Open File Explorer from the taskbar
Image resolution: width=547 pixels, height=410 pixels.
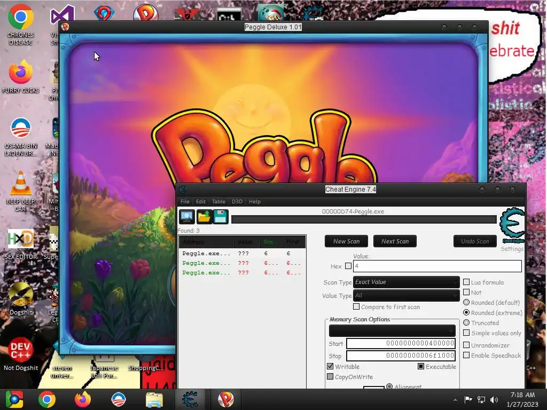(x=154, y=399)
